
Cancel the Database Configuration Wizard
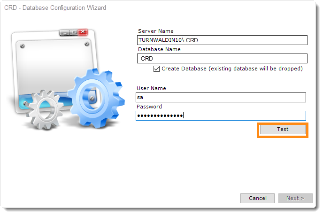257,198
